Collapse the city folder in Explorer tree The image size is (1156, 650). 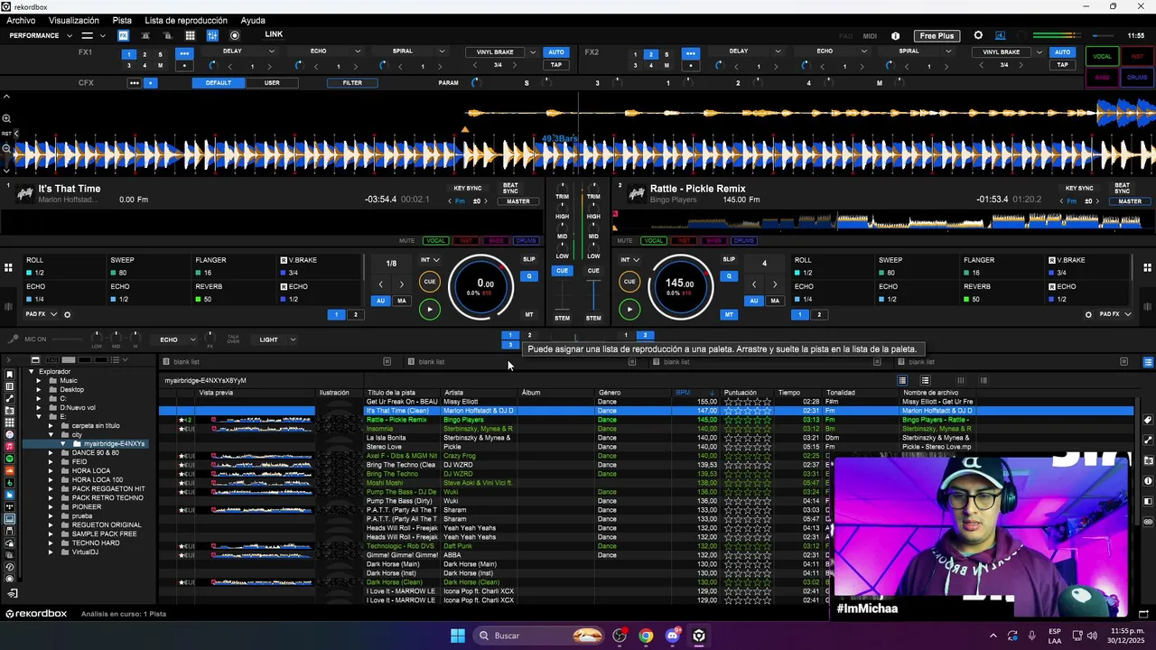51,435
